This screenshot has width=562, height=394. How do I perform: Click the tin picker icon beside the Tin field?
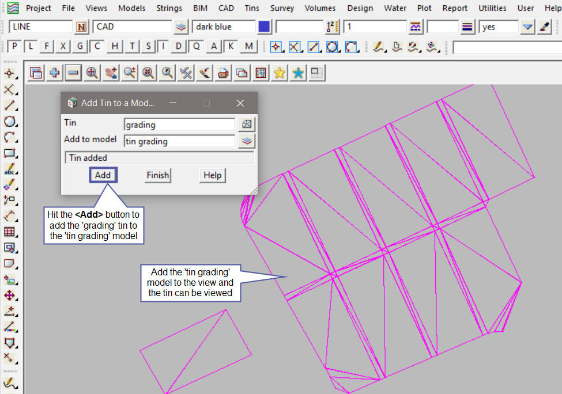click(247, 124)
